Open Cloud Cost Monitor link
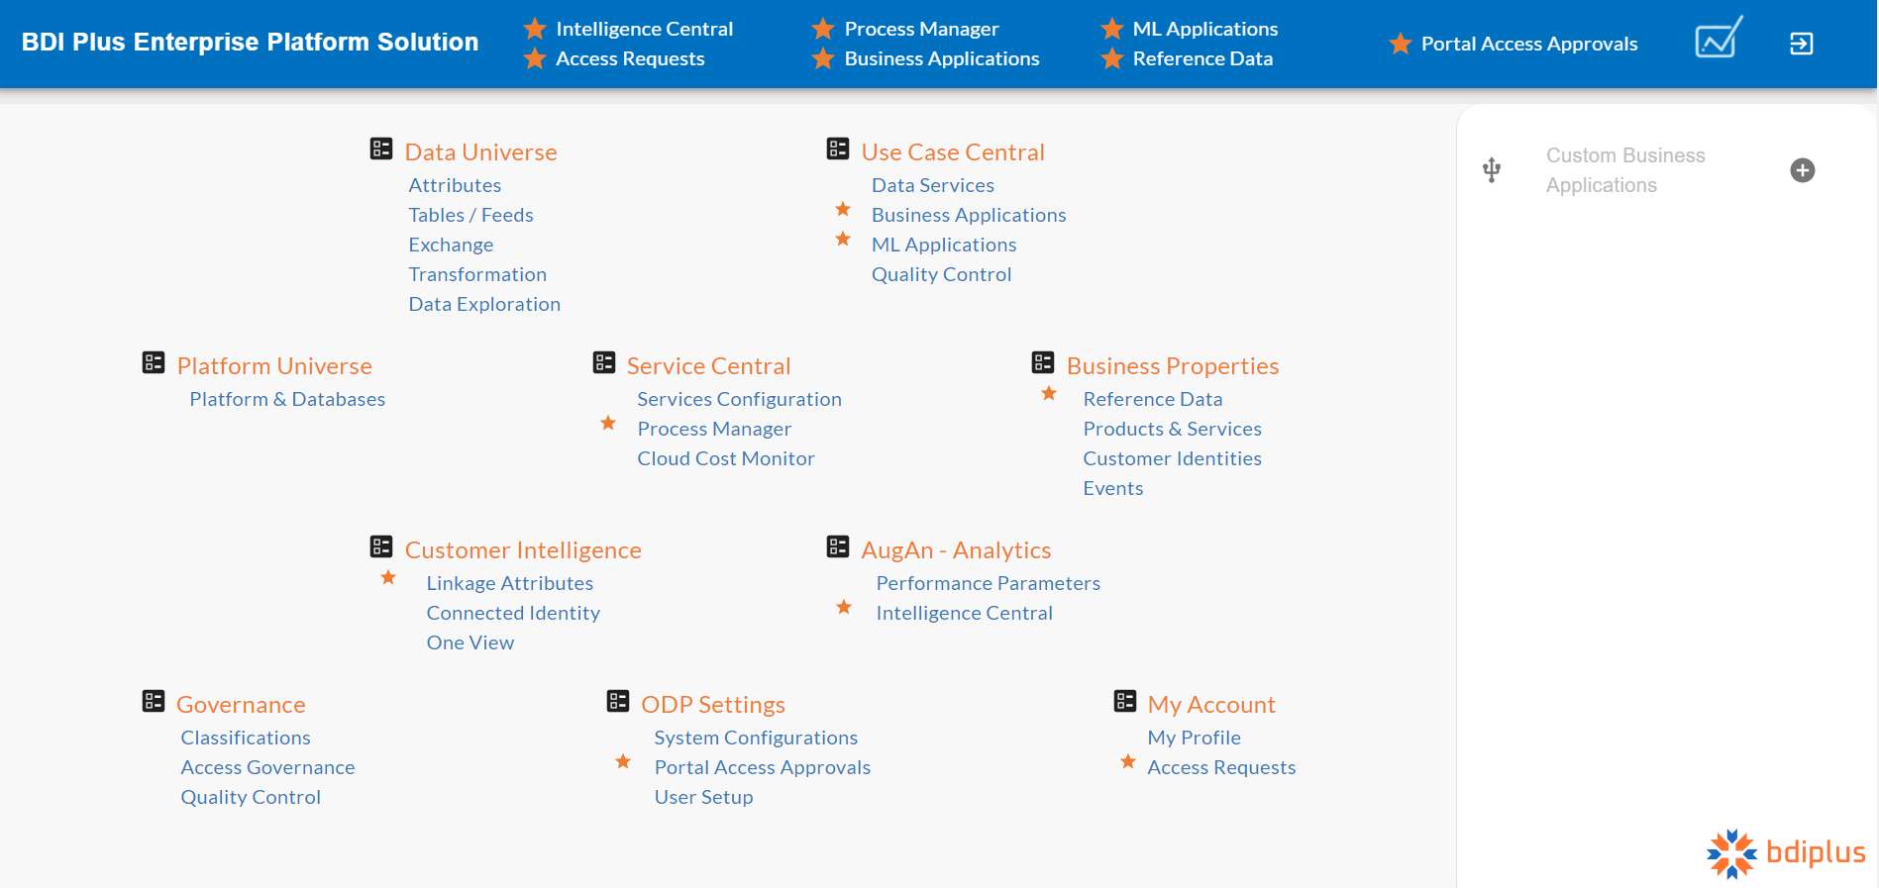This screenshot has height=888, width=1879. pos(725,458)
